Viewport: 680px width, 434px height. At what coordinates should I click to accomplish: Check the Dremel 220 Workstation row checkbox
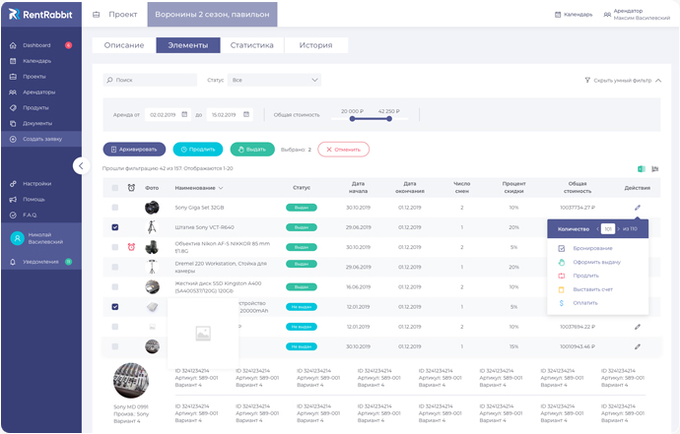[115, 268]
